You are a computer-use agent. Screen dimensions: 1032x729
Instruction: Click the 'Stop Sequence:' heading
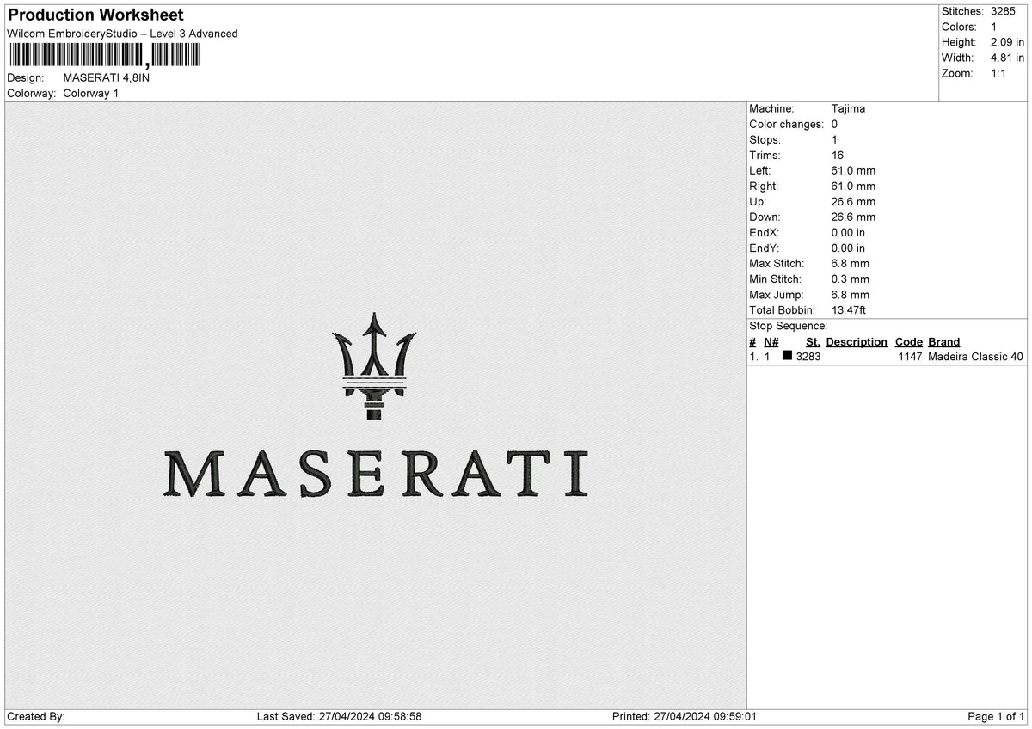point(788,326)
